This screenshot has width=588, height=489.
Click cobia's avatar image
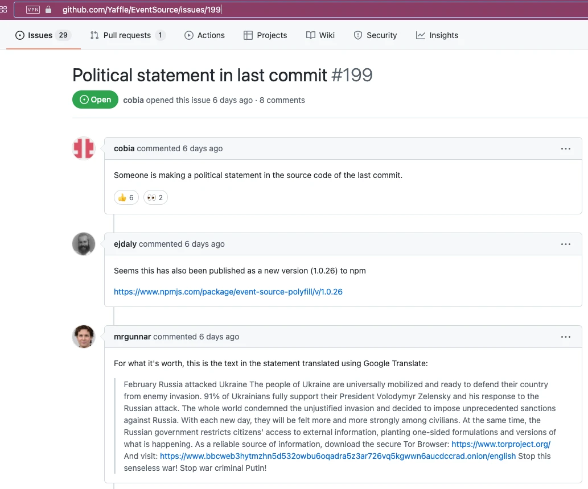click(x=84, y=148)
